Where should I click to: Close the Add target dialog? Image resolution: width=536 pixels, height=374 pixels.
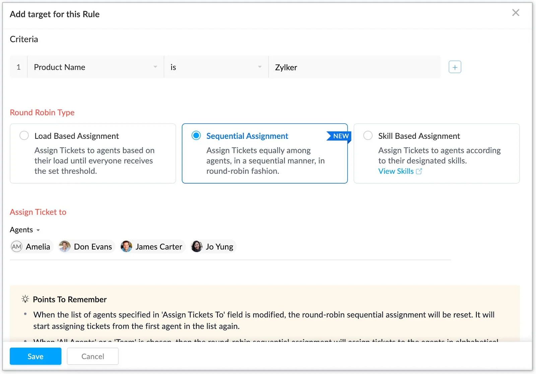tap(516, 13)
